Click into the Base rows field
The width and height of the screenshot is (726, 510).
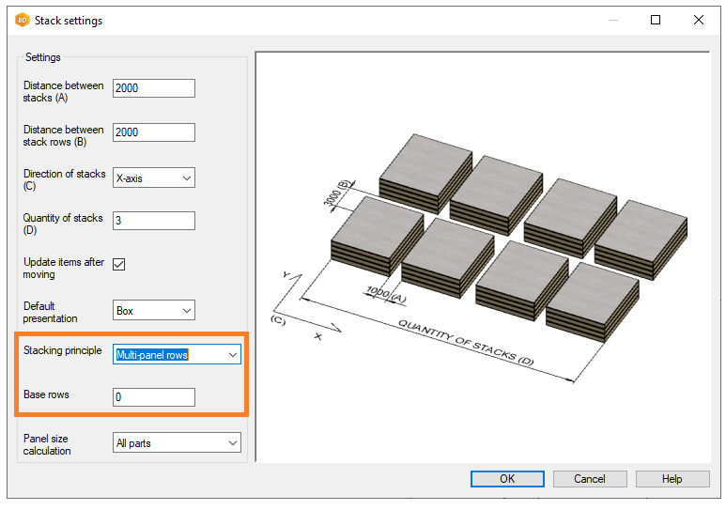[x=153, y=397]
